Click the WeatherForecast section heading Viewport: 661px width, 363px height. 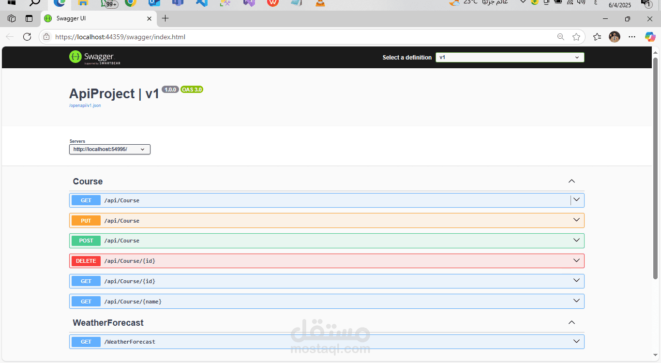tap(108, 323)
